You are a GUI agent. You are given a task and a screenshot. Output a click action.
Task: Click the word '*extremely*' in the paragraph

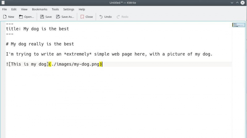tap(78, 54)
